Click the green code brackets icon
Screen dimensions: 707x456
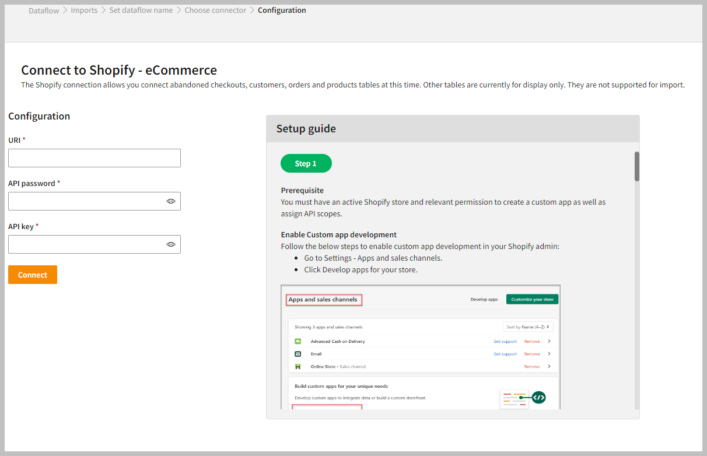click(538, 398)
